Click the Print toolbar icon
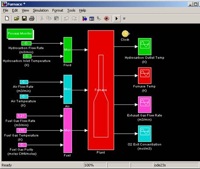The width and height of the screenshot is (200, 169). click(x=32, y=18)
